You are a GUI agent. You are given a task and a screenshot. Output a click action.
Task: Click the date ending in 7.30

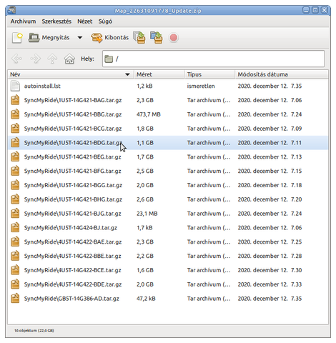[270, 270]
